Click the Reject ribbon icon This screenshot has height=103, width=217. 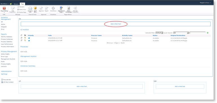[x=46, y=8]
